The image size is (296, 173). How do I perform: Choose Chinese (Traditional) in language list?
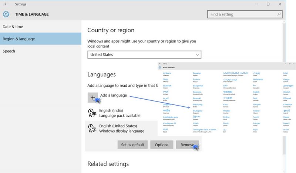tap(229, 99)
